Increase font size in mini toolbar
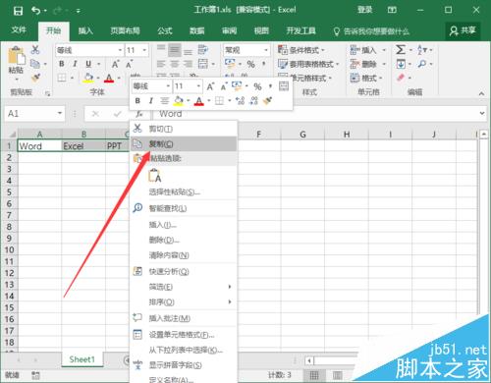491x383 pixels. click(x=210, y=86)
